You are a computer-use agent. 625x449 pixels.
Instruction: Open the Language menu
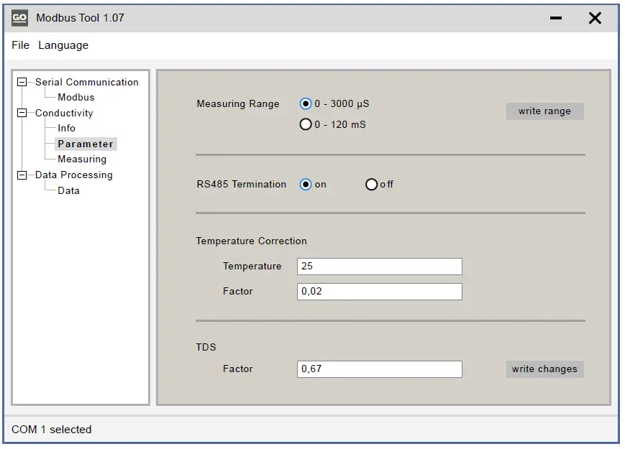click(63, 45)
